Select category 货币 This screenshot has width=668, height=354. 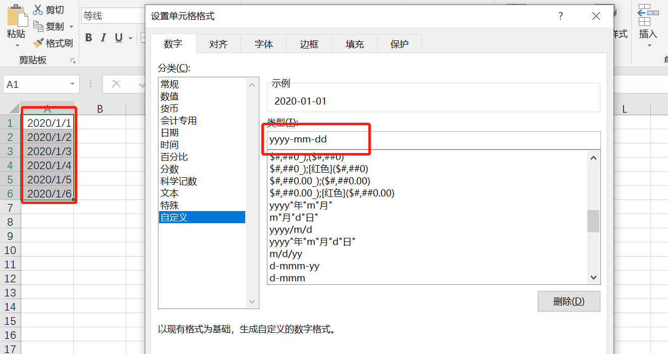202,109
